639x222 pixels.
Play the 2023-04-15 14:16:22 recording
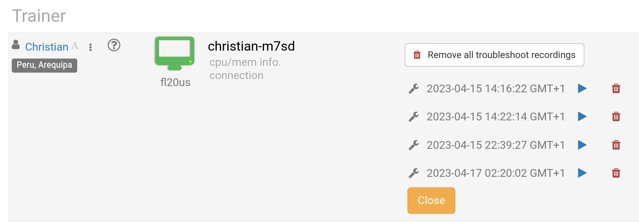click(582, 88)
